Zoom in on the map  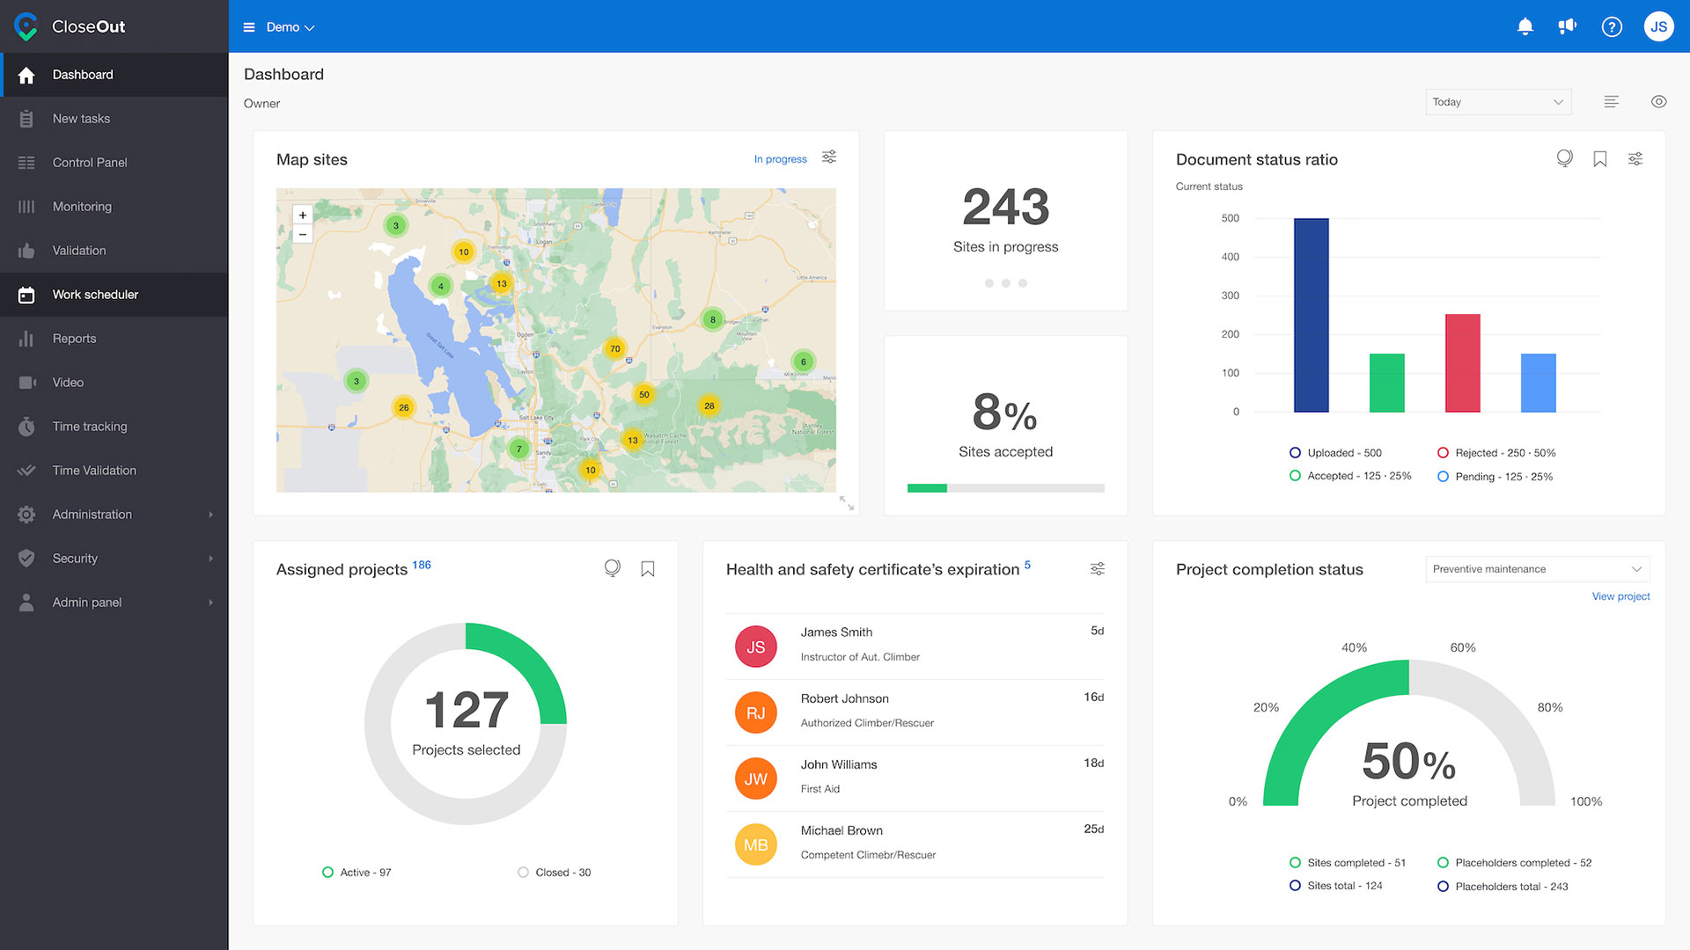click(x=303, y=215)
